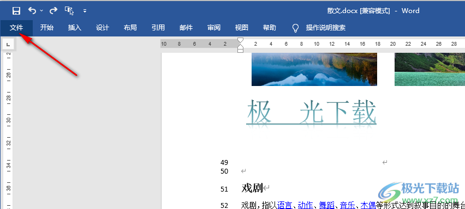Switch to the 审阅 tab
Screen dimensions: 465x209
click(214, 28)
